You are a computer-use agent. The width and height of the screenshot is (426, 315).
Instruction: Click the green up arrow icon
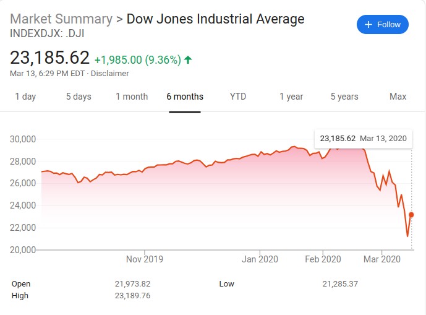point(188,60)
